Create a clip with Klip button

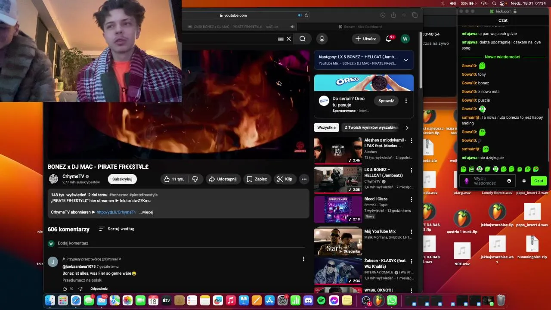pyautogui.click(x=285, y=179)
